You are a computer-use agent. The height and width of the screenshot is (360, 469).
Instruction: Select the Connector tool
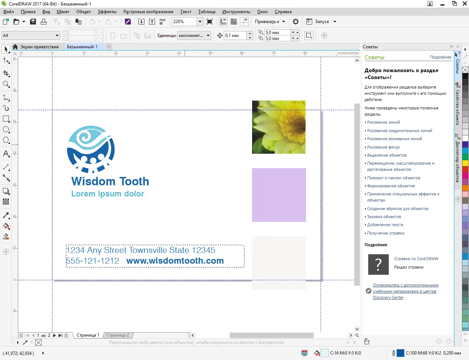6,178
